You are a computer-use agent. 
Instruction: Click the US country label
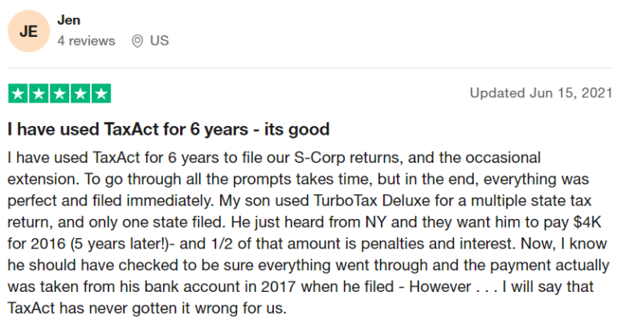coord(159,40)
